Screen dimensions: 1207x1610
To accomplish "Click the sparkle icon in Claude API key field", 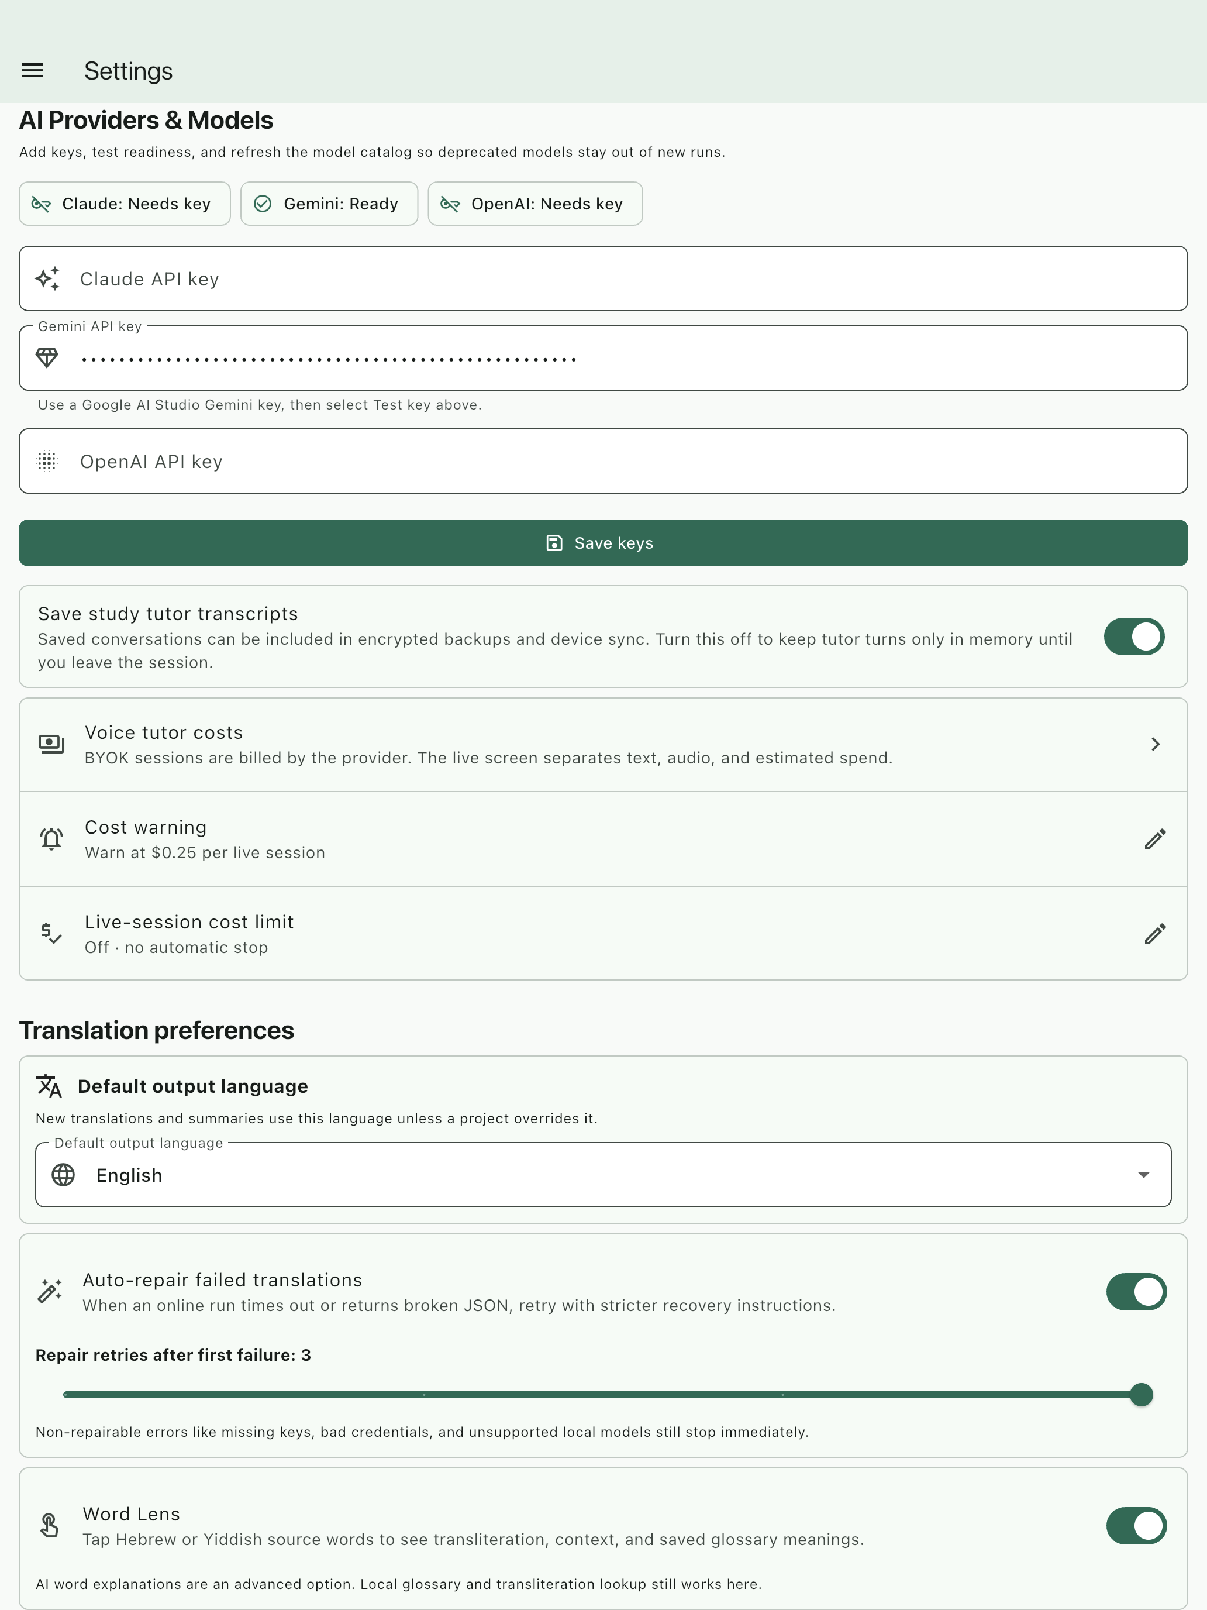I will click(x=47, y=278).
